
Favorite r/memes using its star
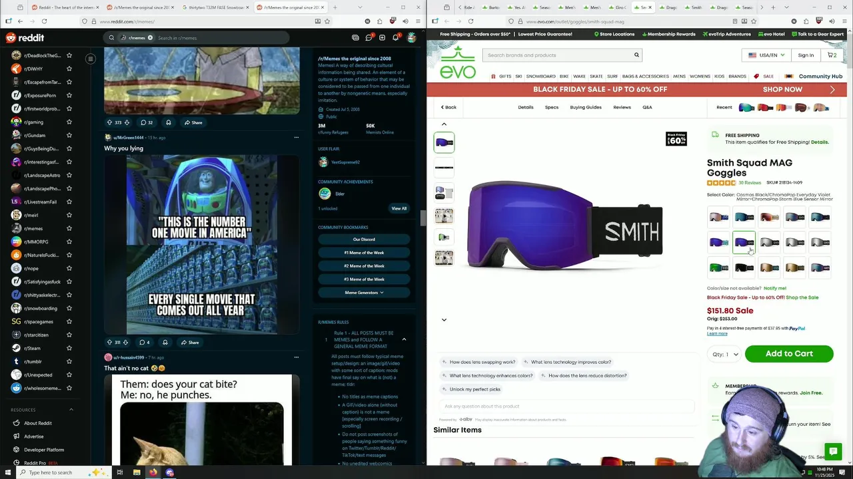click(x=69, y=228)
